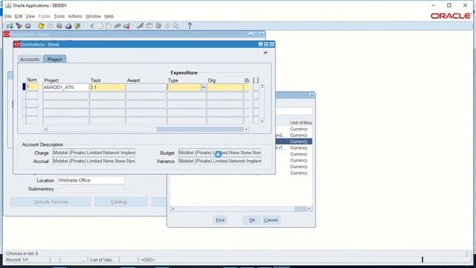476x268 pixels.
Task: Open the Expenditure Type list of values button
Action: (x=203, y=88)
